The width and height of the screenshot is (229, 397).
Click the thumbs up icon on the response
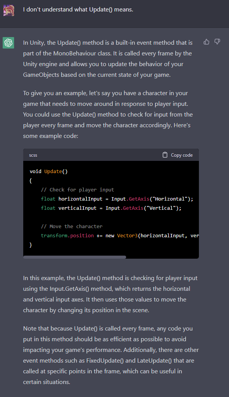pos(207,42)
